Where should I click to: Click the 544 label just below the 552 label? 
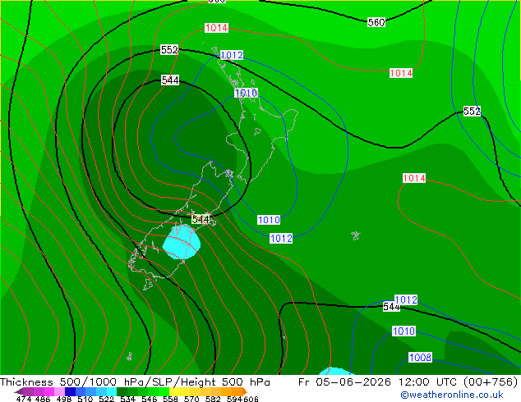point(170,80)
